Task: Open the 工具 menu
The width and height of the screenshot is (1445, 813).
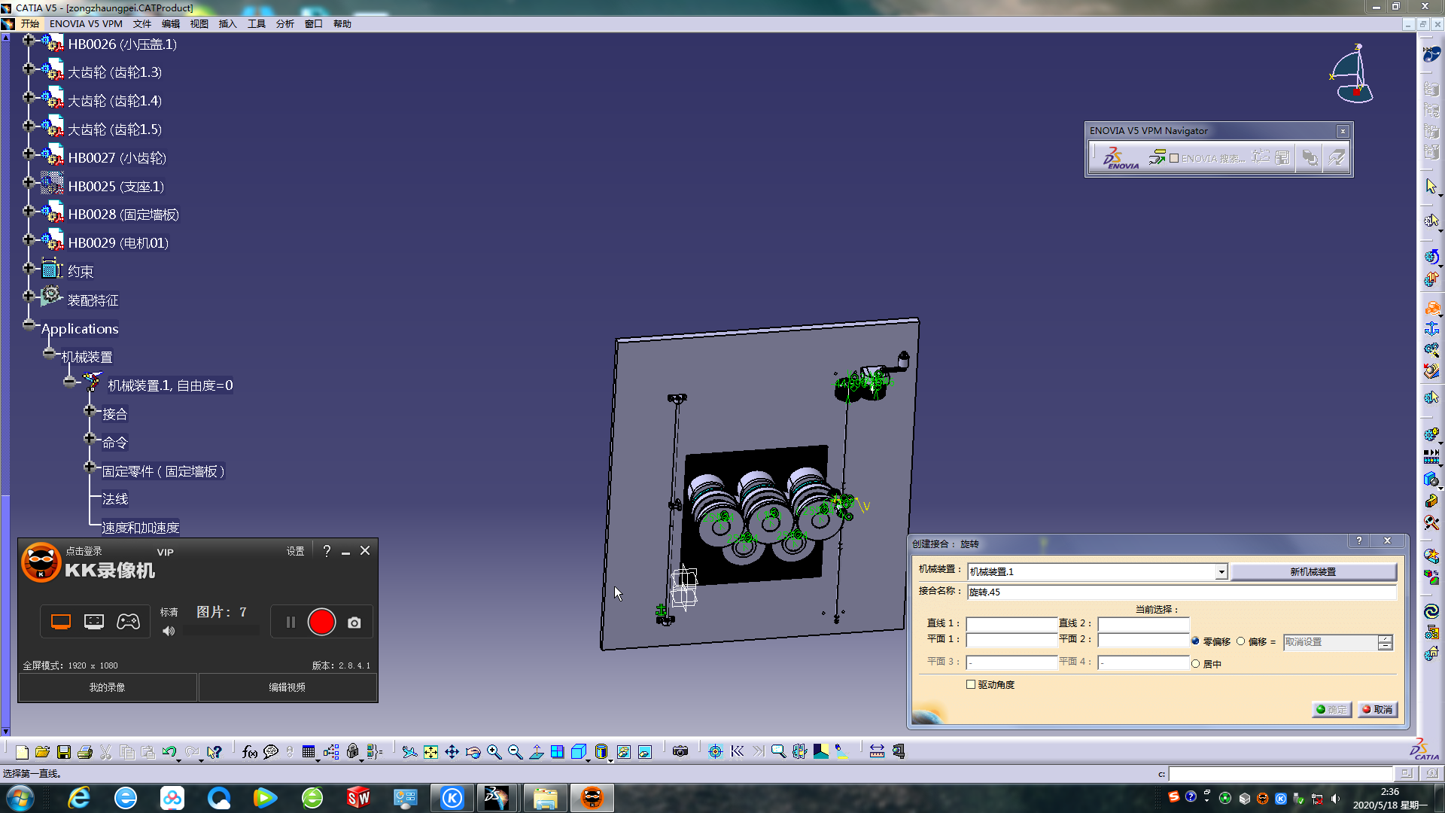Action: [x=256, y=24]
